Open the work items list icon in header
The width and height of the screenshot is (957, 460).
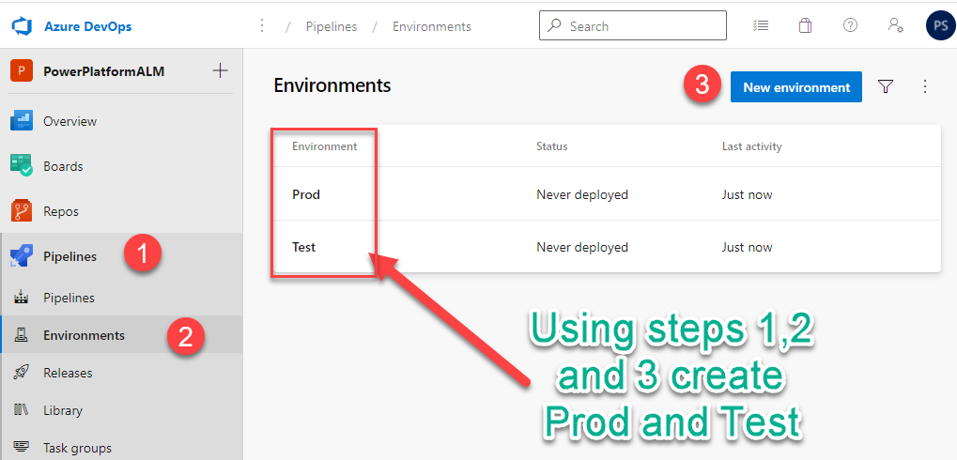[x=761, y=25]
